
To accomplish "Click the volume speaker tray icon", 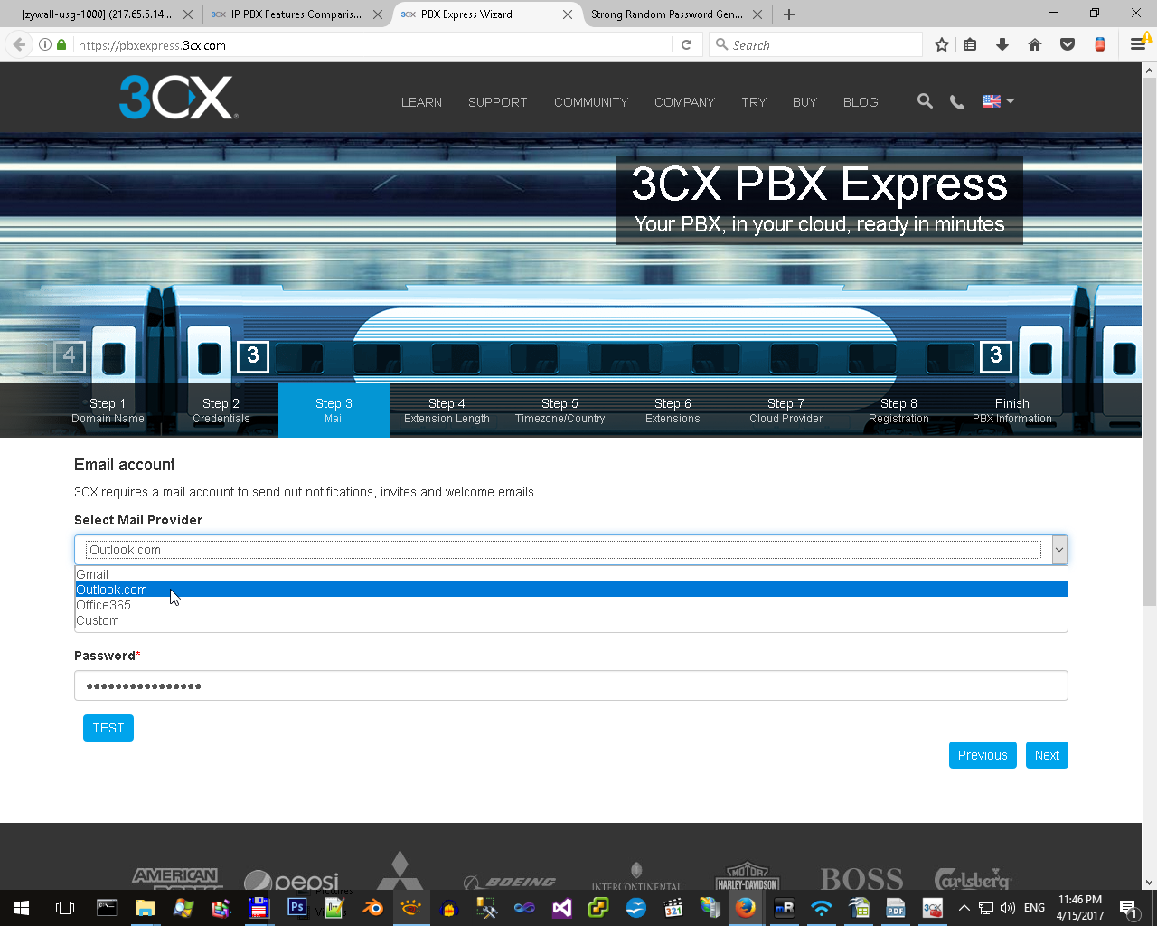I will pyautogui.click(x=1008, y=908).
